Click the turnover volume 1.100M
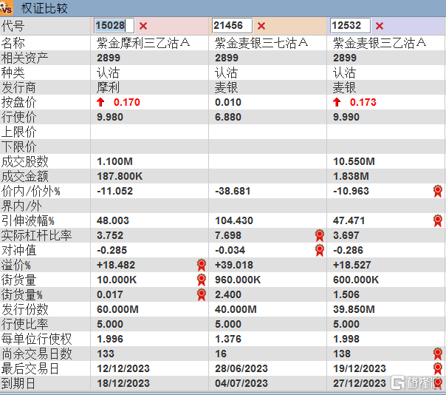 pyautogui.click(x=114, y=161)
